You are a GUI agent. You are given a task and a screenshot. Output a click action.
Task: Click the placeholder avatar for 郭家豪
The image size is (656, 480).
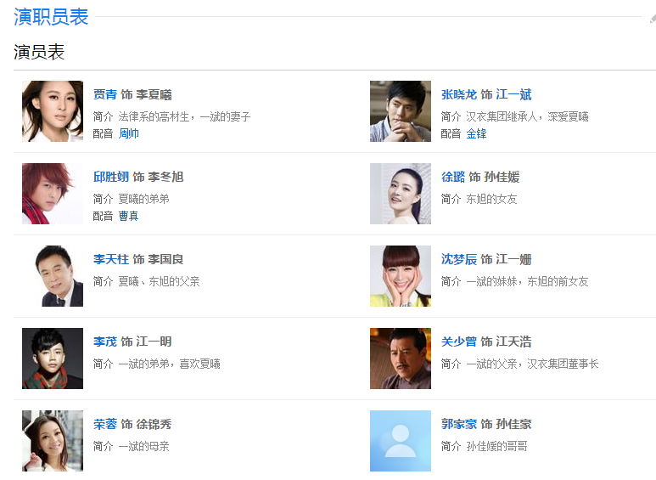coord(401,441)
